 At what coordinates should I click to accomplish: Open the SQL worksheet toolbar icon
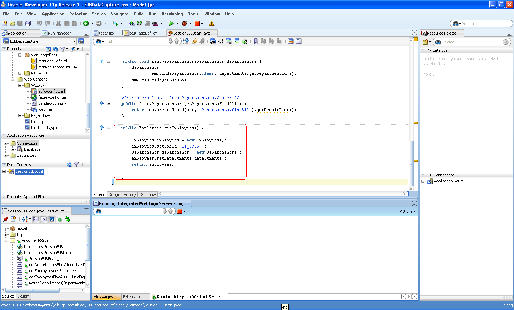coord(115,23)
